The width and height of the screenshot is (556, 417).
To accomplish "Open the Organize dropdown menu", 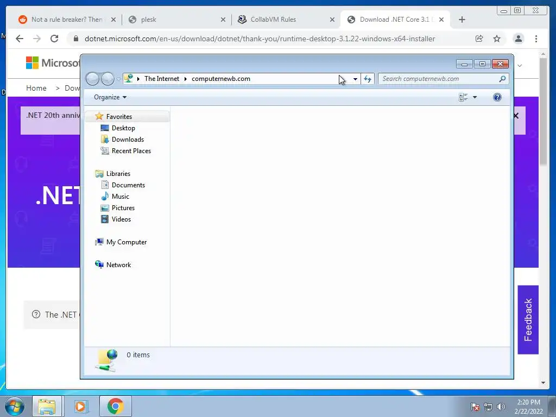I will pyautogui.click(x=110, y=97).
